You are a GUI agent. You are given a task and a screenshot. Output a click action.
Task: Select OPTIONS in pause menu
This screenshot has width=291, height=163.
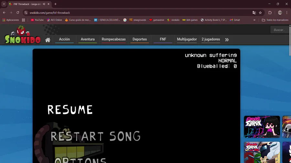(80, 160)
